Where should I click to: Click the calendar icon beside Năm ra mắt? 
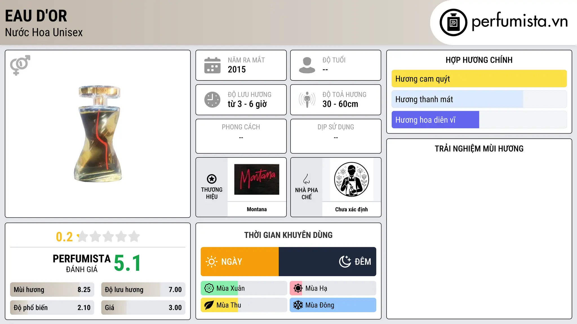point(212,65)
